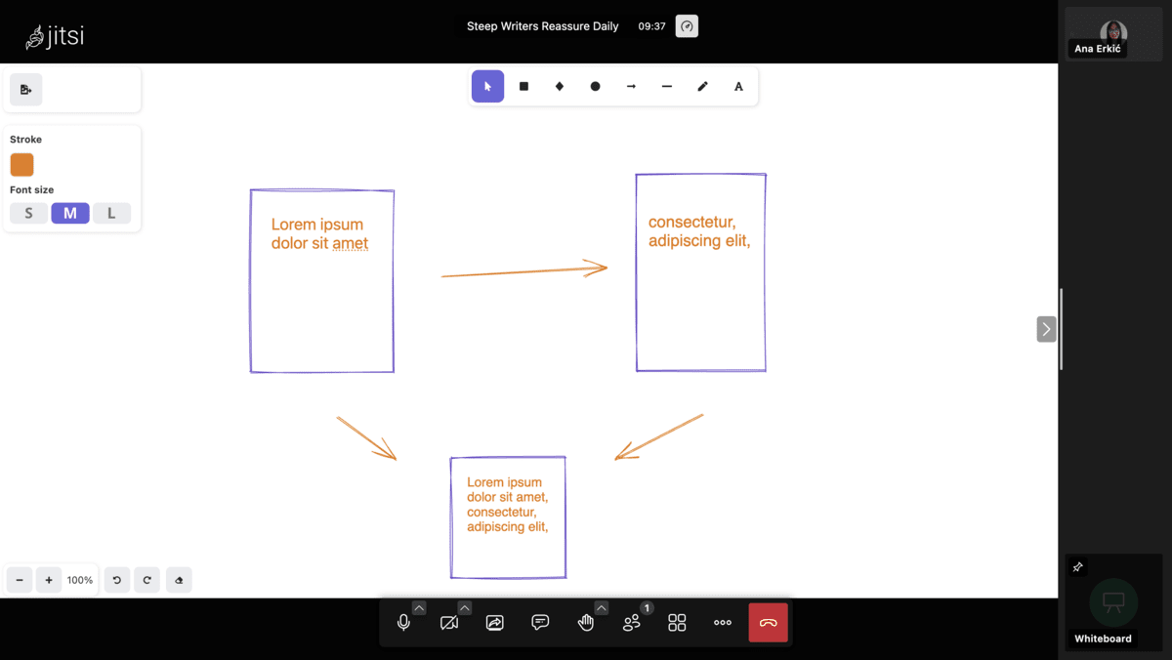
Task: Undo the last whiteboard action
Action: point(116,579)
